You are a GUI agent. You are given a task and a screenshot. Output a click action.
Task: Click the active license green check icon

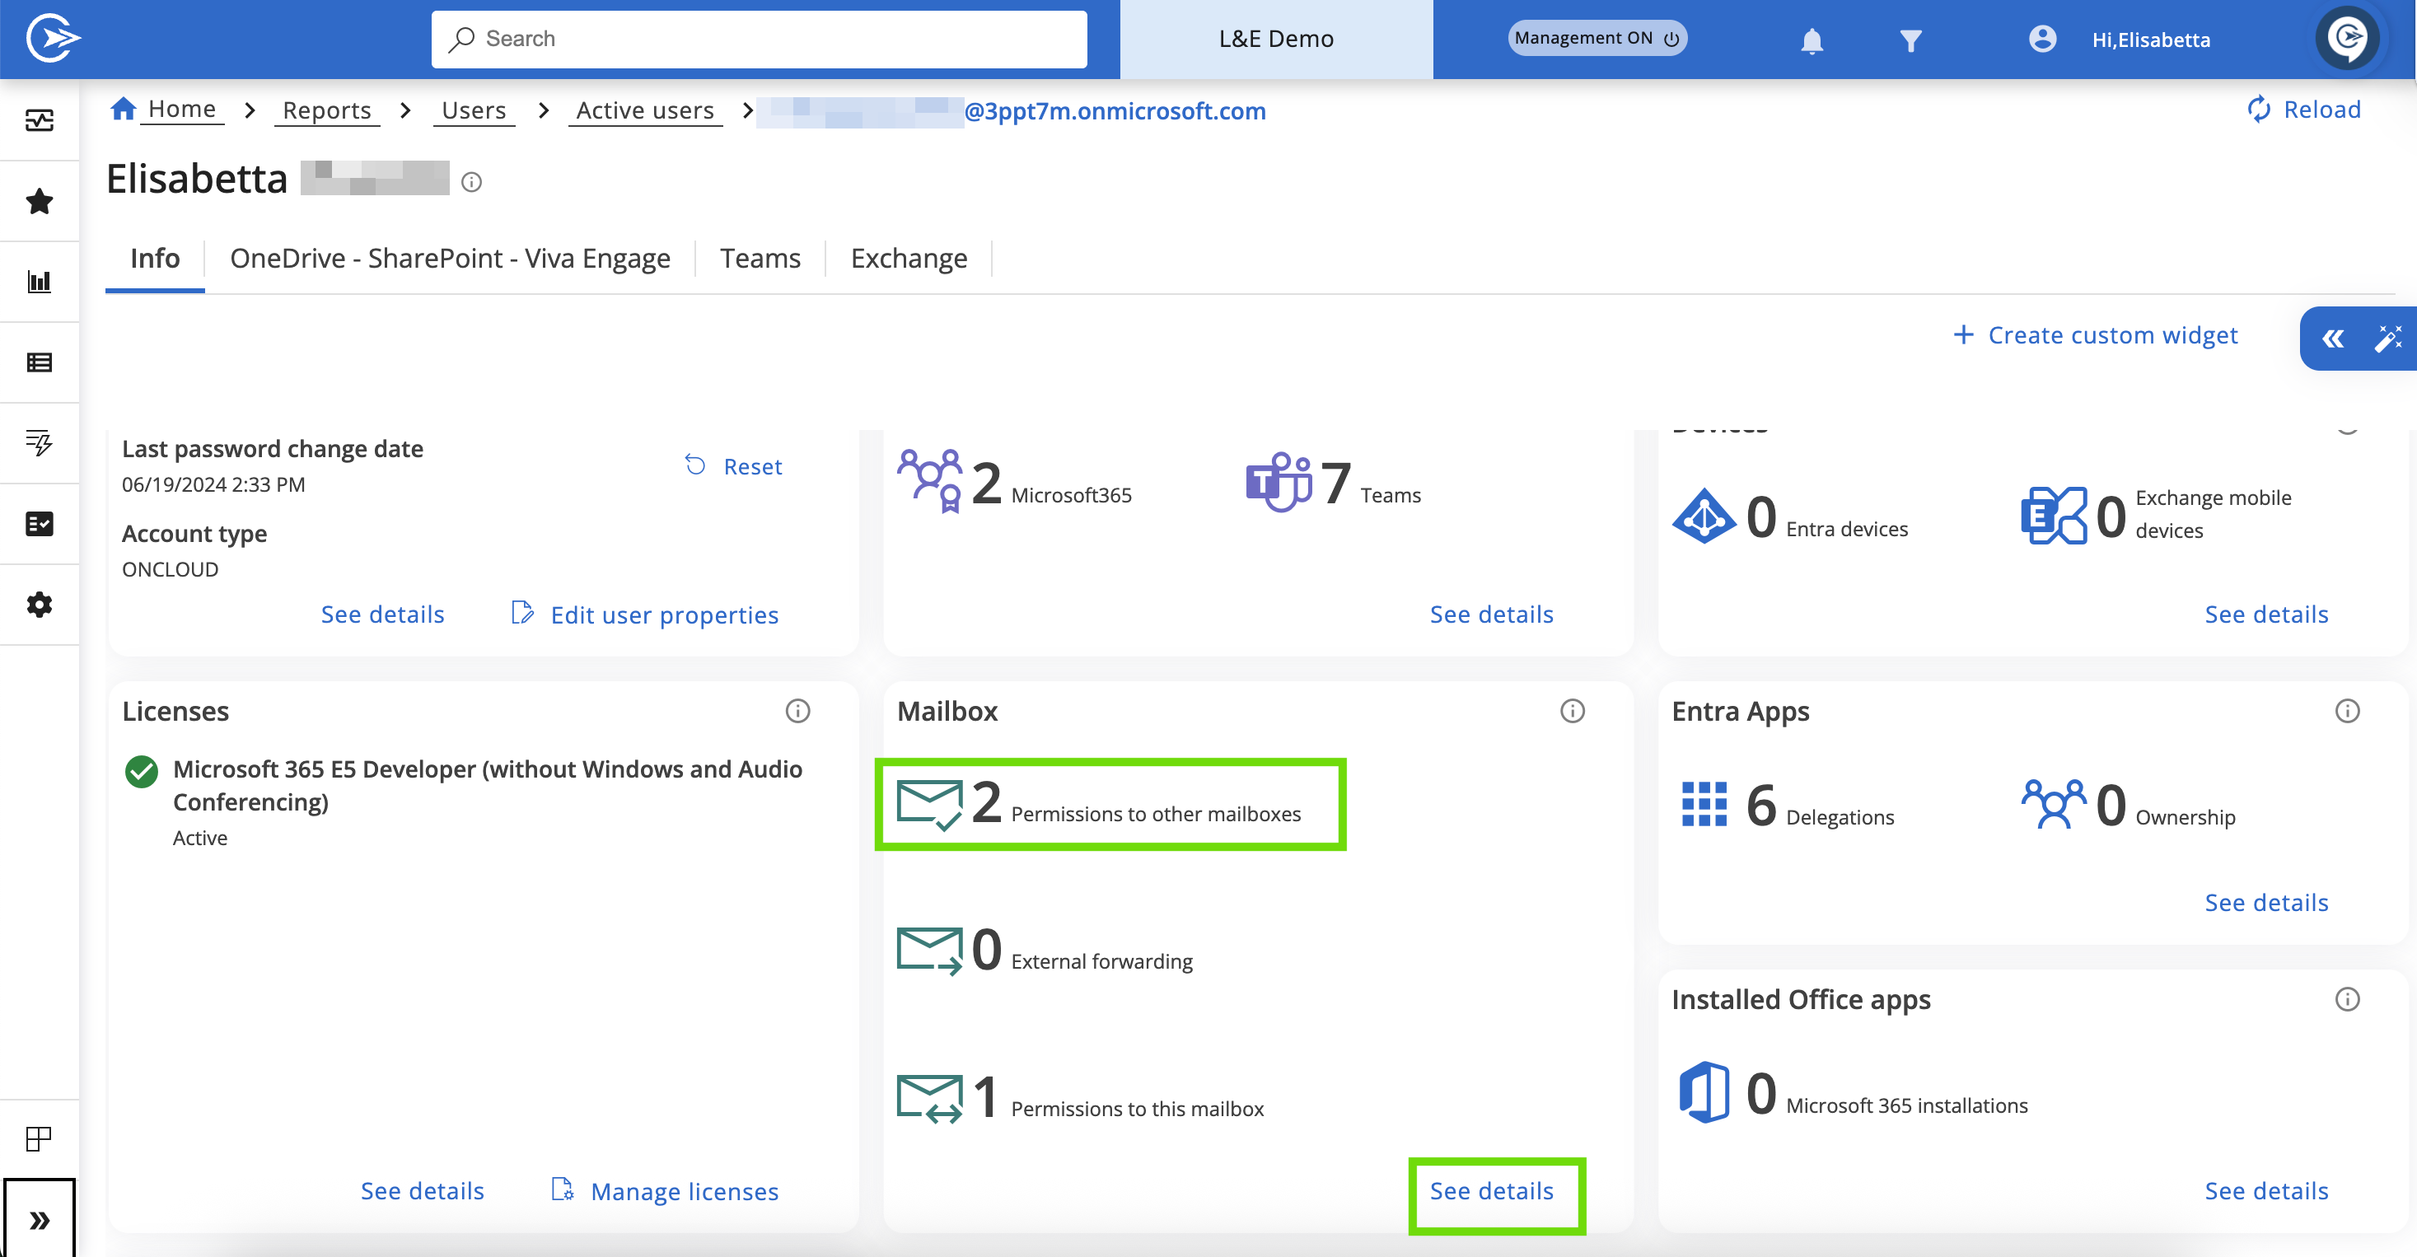(142, 771)
